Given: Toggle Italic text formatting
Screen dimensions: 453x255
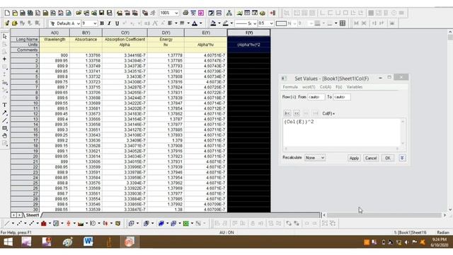Looking at the screenshot, I should click(x=109, y=23).
